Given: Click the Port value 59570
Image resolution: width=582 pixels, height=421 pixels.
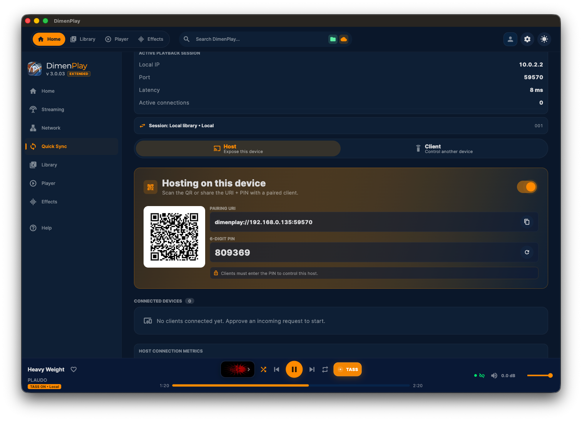Looking at the screenshot, I should pyautogui.click(x=533, y=77).
